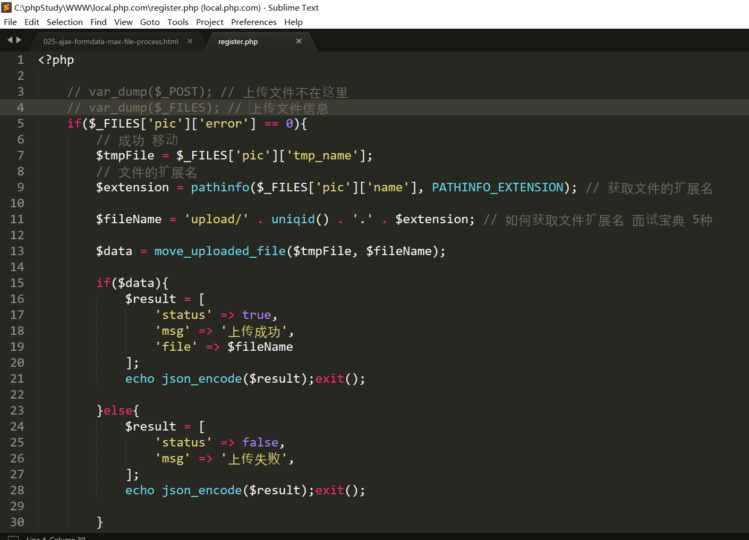
Task: Open the Help menu
Action: [x=293, y=22]
